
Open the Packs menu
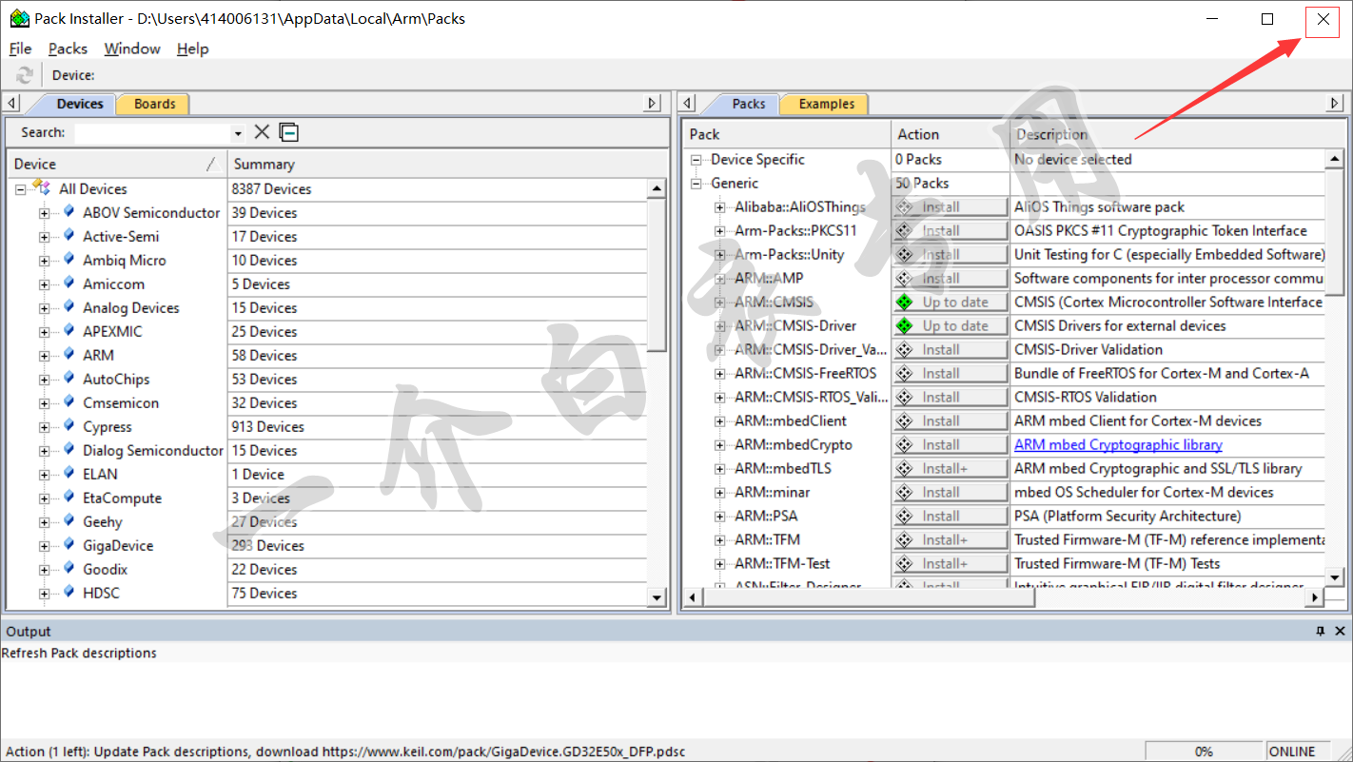pyautogui.click(x=68, y=49)
